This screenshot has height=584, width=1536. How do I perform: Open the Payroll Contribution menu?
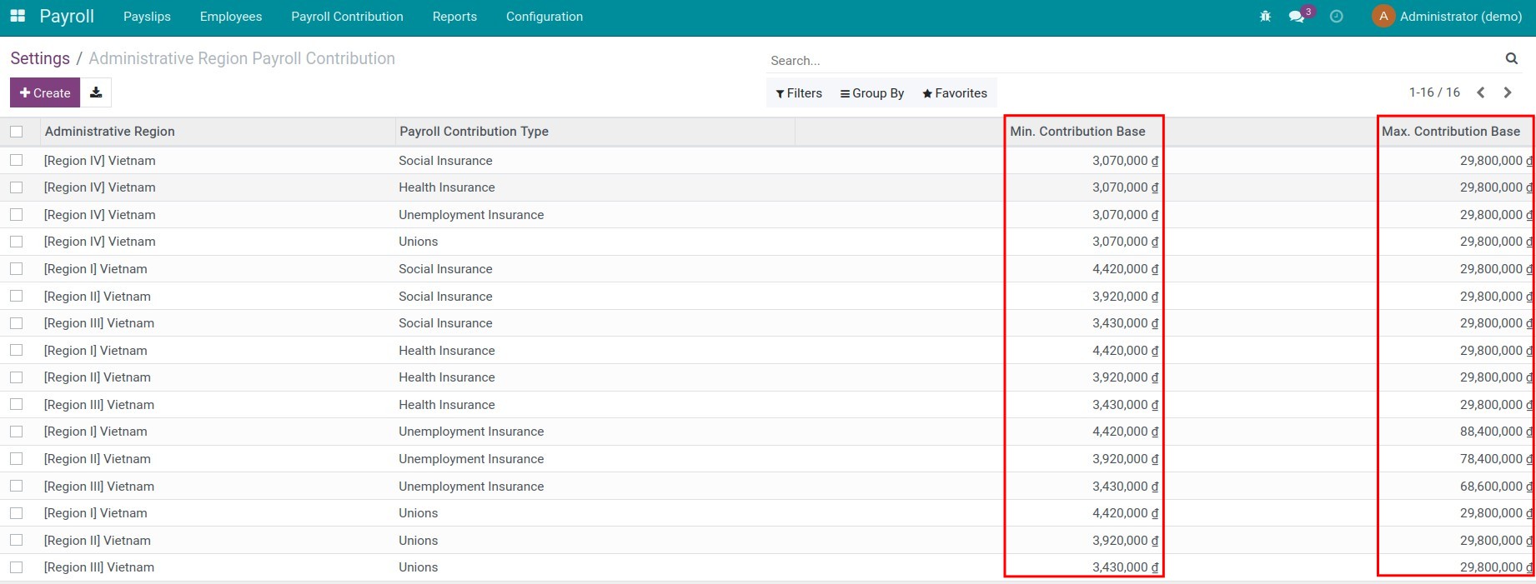[347, 17]
